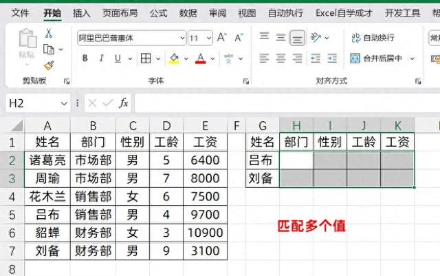Toggle underline formatting
The height and width of the screenshot is (276, 440).
(x=118, y=59)
